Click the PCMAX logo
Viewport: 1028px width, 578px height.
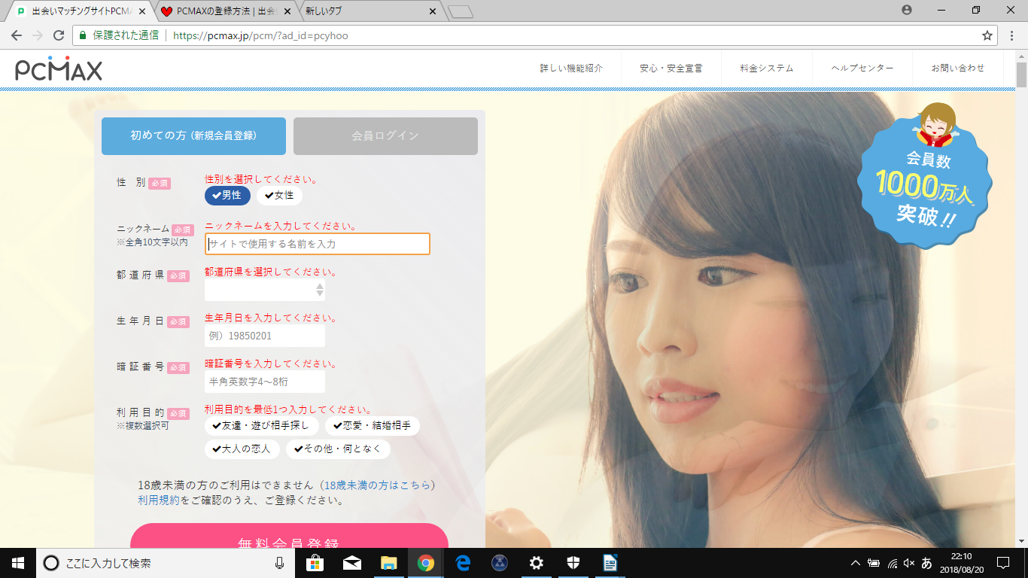tap(59, 68)
